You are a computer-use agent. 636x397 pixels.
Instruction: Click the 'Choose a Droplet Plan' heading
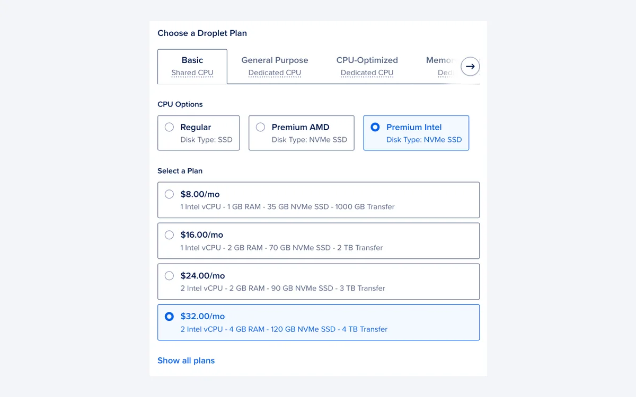coord(202,33)
